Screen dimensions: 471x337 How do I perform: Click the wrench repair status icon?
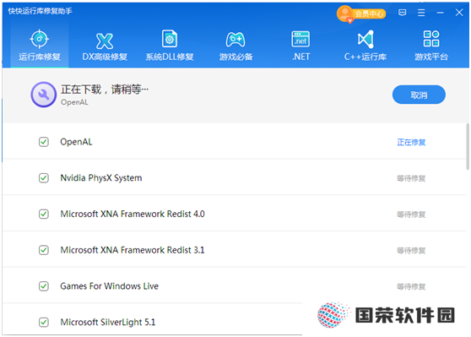pos(44,95)
